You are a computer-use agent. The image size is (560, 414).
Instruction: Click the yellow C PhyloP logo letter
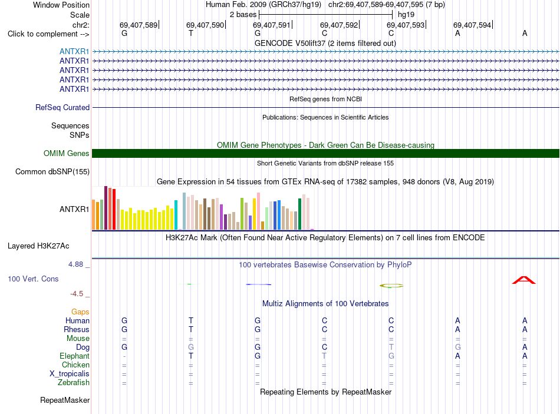(x=391, y=286)
